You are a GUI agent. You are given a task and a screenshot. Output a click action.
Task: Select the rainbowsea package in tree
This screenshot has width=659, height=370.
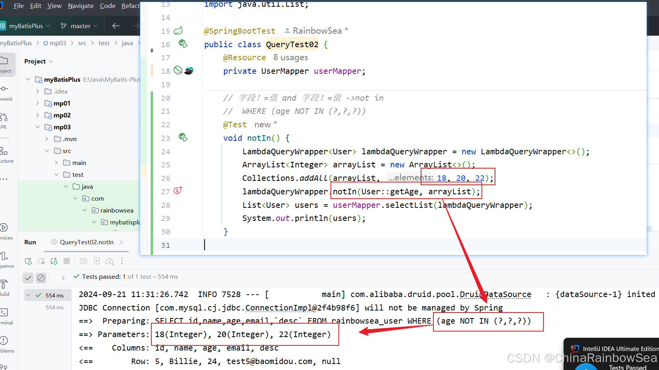click(117, 210)
